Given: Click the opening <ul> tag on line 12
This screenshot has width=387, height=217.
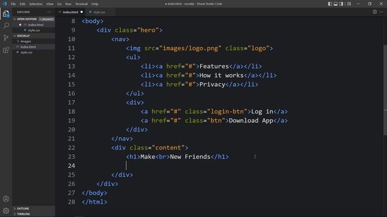Looking at the screenshot, I should point(133,57).
